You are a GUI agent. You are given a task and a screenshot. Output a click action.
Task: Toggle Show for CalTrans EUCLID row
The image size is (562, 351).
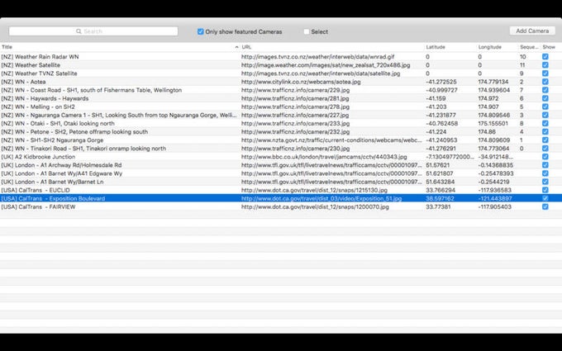pyautogui.click(x=545, y=190)
